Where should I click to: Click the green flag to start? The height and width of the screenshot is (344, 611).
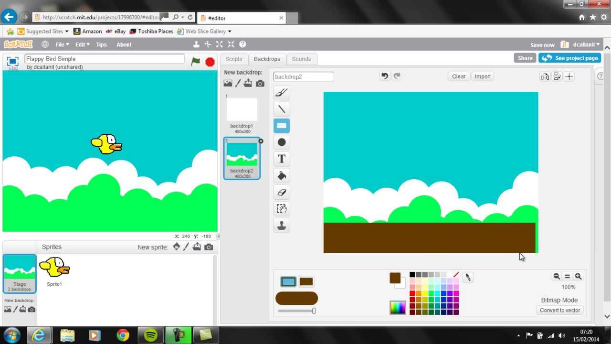pos(195,61)
